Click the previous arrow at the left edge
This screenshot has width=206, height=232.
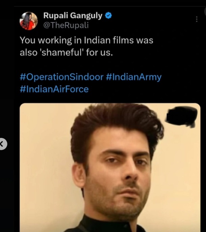click(2, 144)
